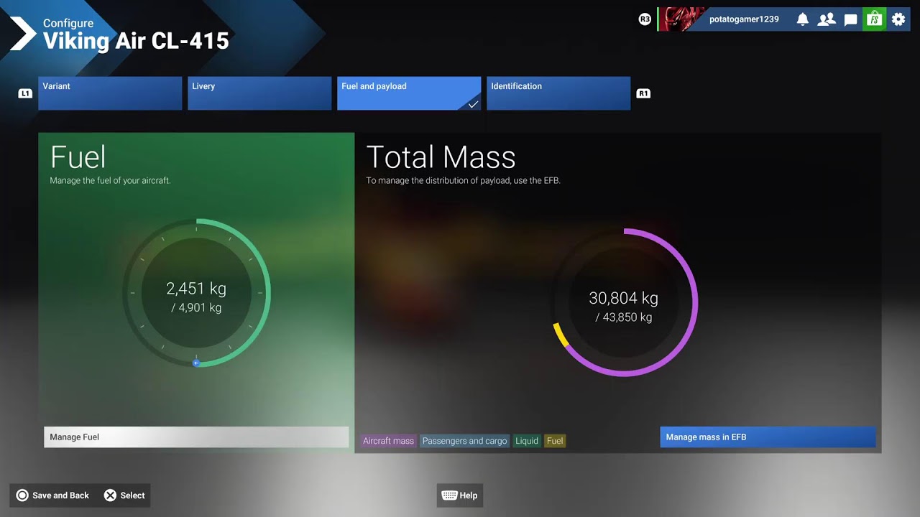Click the white chevron arrow beside Configure

click(x=22, y=34)
